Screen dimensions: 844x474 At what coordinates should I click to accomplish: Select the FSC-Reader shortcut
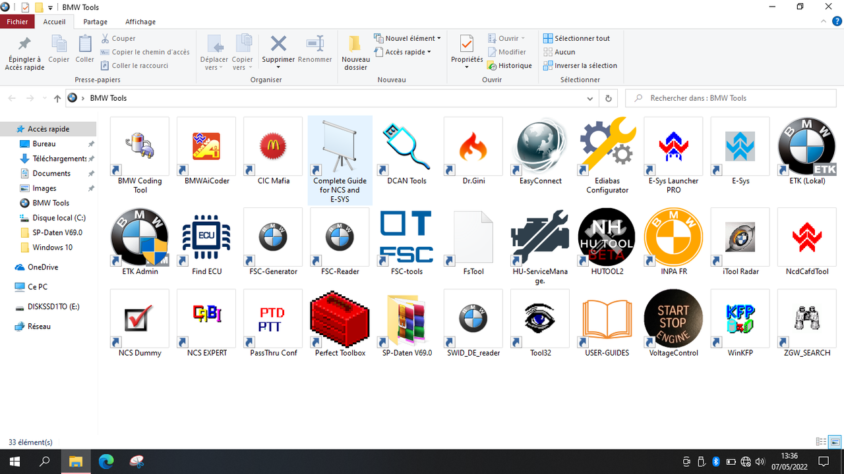340,242
